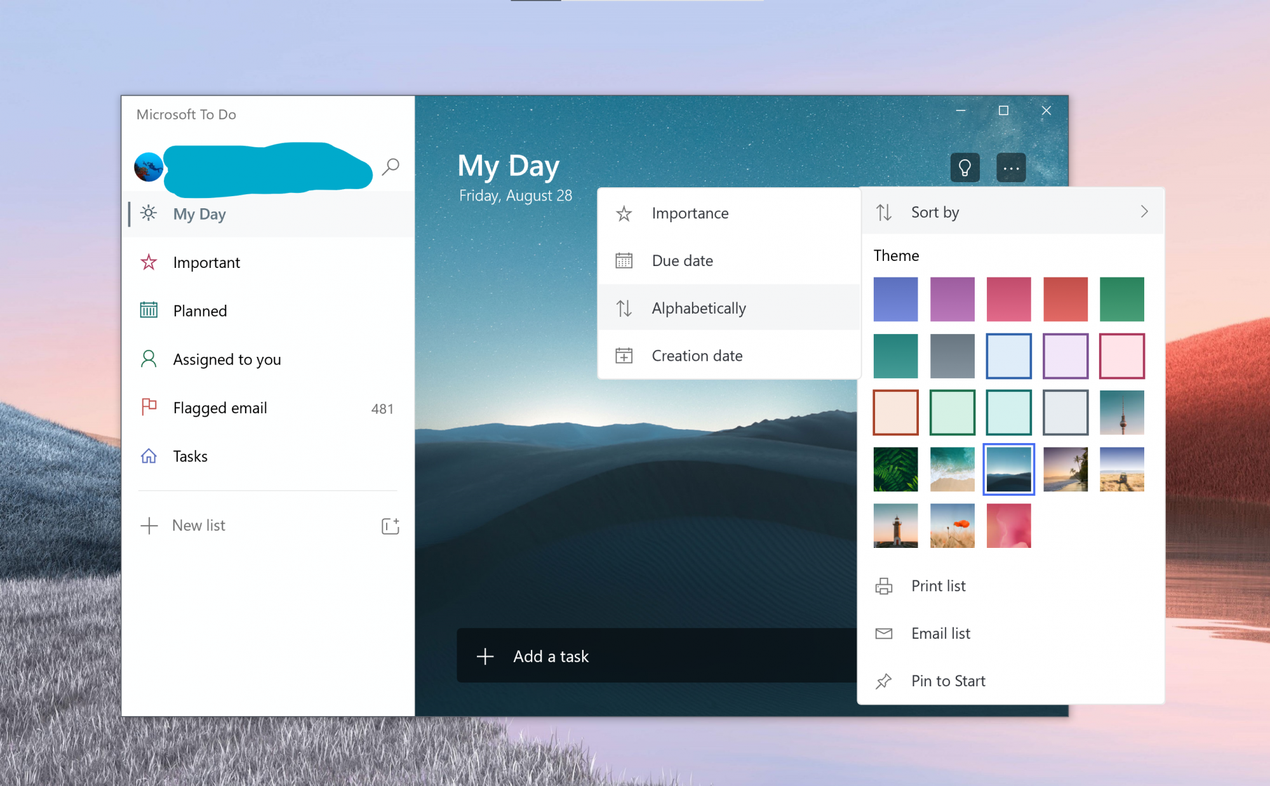
Task: Choose Print list option
Action: pyautogui.click(x=938, y=585)
